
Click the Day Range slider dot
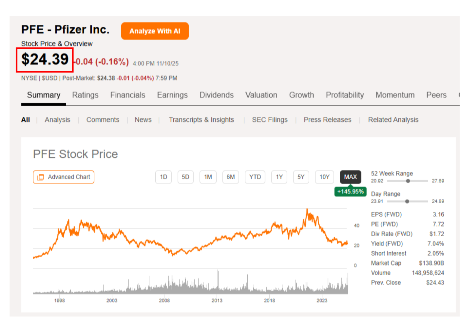[x=407, y=201]
